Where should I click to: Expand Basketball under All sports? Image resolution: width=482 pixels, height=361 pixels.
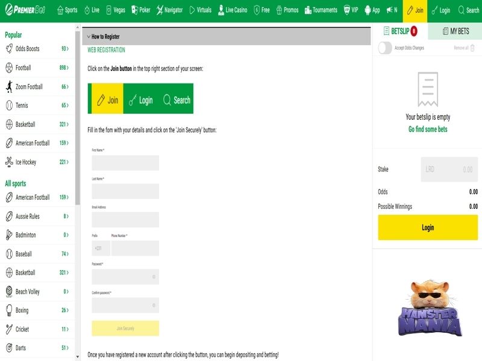click(64, 273)
